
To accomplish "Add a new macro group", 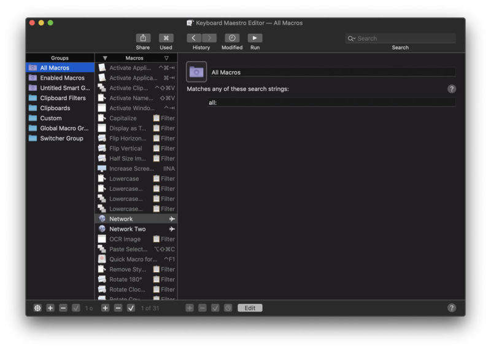I will pos(50,308).
